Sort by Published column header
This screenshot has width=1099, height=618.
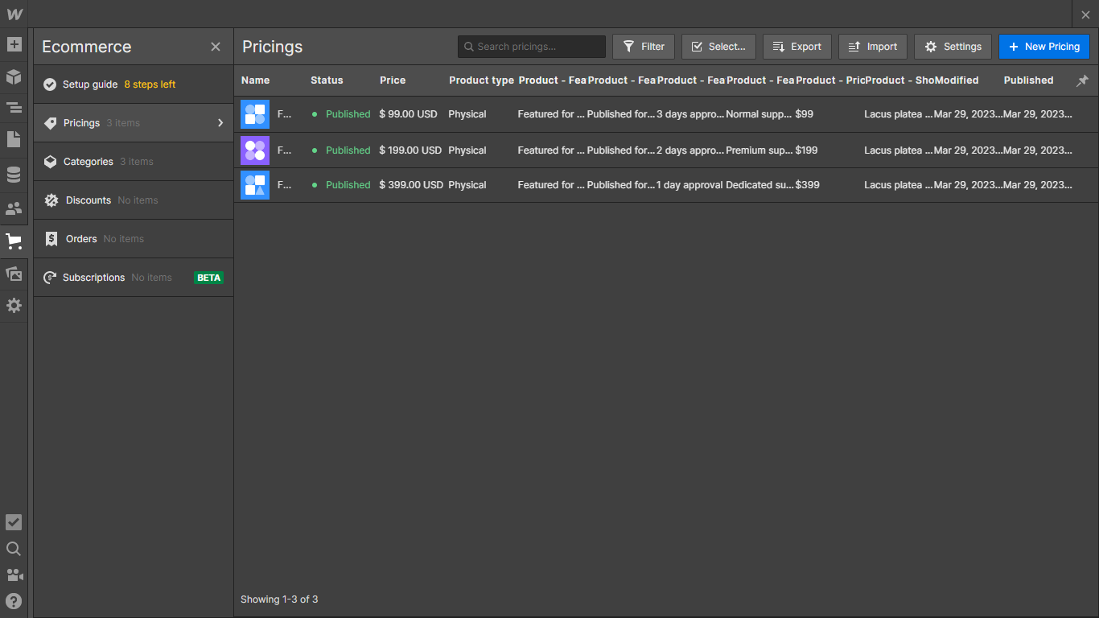click(1028, 80)
